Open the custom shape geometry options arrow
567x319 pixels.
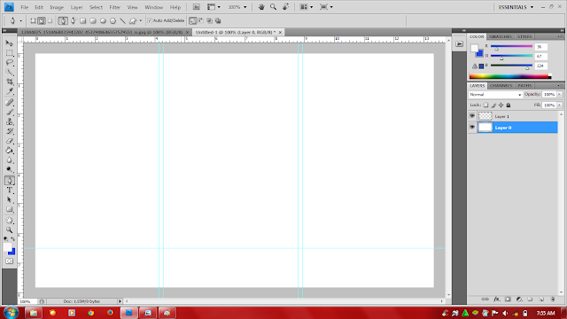pos(141,20)
